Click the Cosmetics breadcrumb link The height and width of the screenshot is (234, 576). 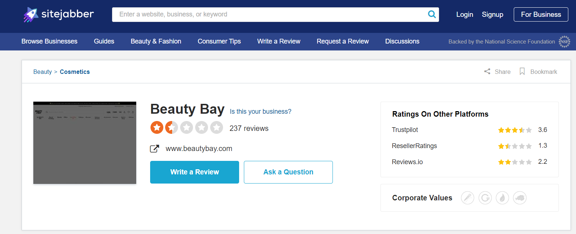(x=75, y=72)
